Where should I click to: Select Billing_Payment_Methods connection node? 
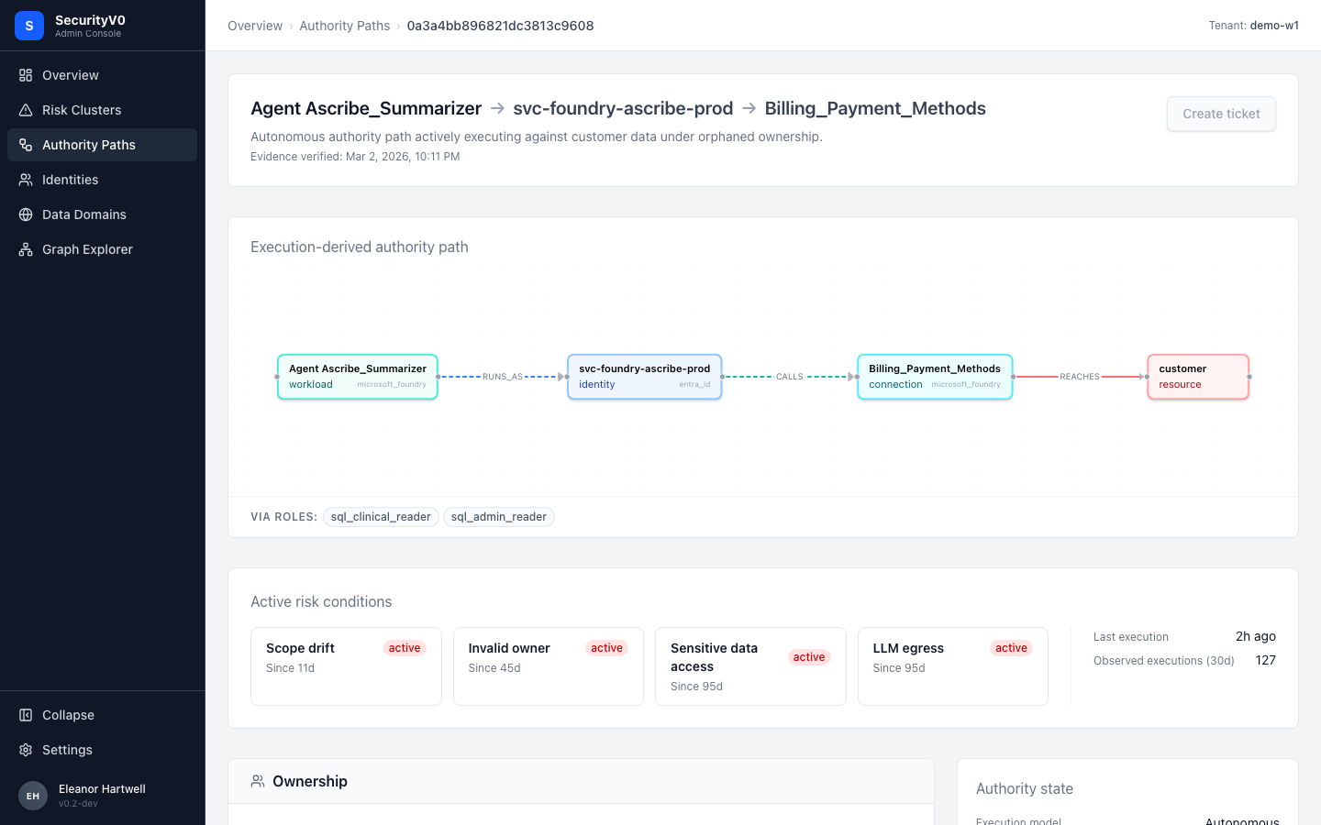(x=935, y=377)
